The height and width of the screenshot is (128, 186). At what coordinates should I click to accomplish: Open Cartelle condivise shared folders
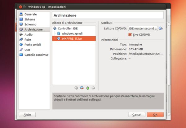click(x=36, y=55)
